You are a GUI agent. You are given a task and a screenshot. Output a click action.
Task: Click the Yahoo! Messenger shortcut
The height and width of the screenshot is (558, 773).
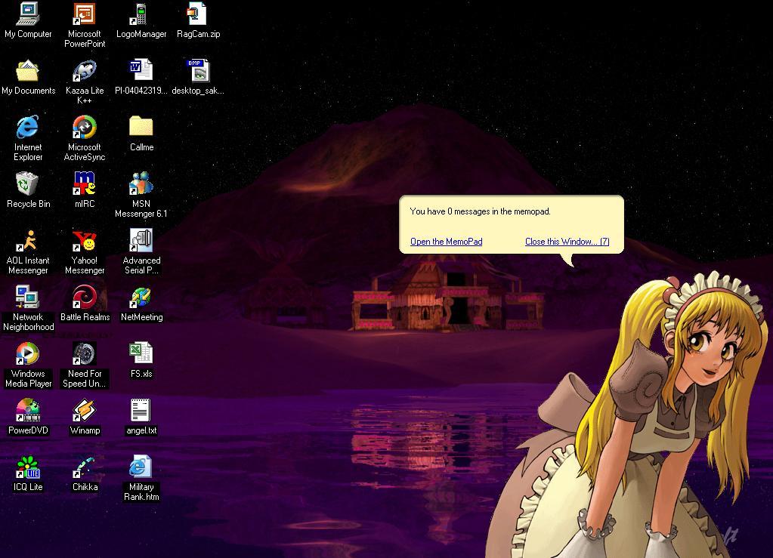pos(85,242)
